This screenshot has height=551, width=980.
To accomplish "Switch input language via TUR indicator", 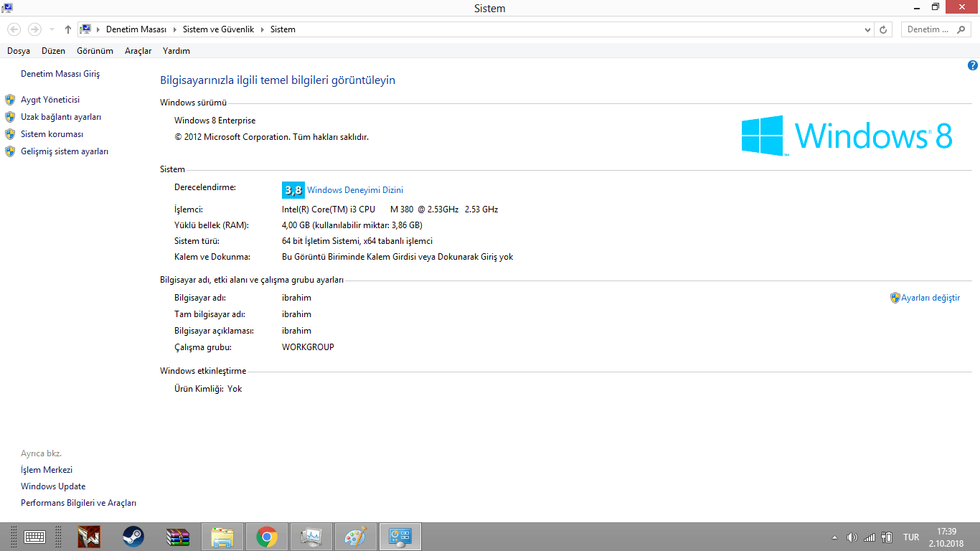I will 911,537.
